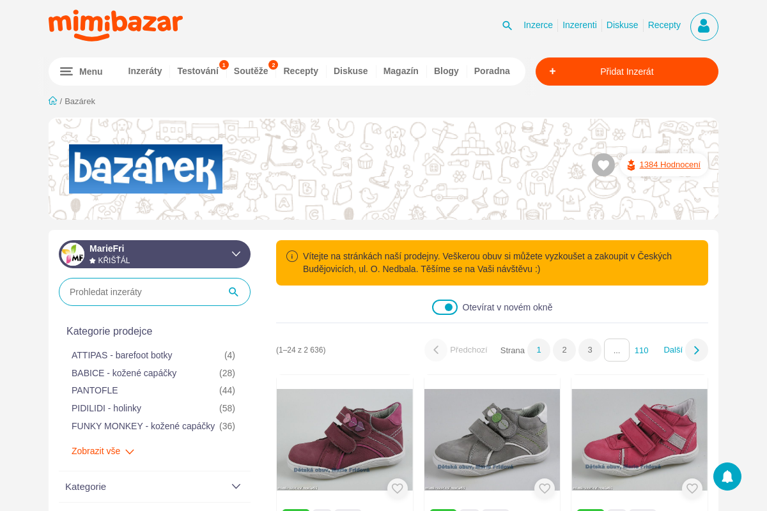Expand the Kategorie section

point(155,487)
